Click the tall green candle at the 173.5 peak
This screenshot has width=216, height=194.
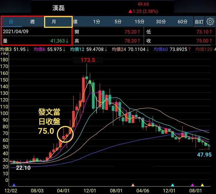point(87,78)
